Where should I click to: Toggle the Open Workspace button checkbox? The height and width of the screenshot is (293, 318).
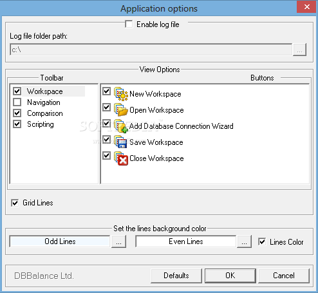coord(107,107)
